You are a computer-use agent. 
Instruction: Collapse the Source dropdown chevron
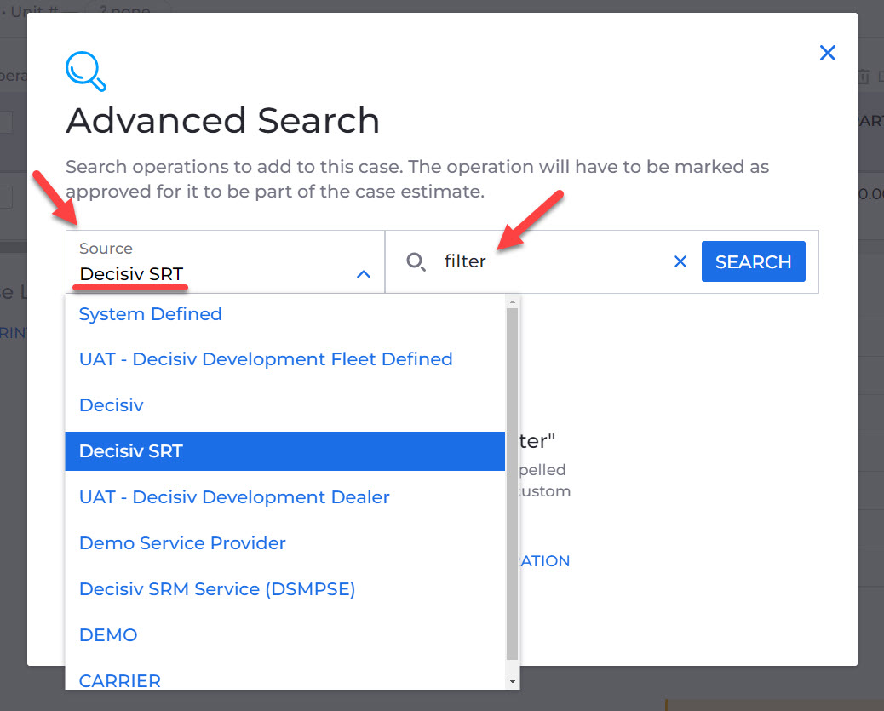[x=364, y=274]
